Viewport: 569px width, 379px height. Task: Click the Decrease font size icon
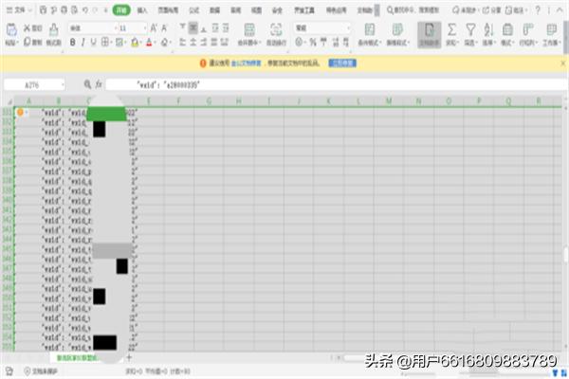164,27
